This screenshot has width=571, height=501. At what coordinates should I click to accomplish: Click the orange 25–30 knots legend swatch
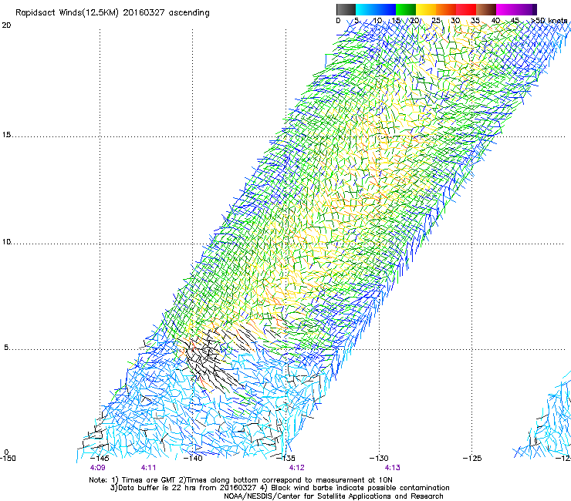coord(446,9)
